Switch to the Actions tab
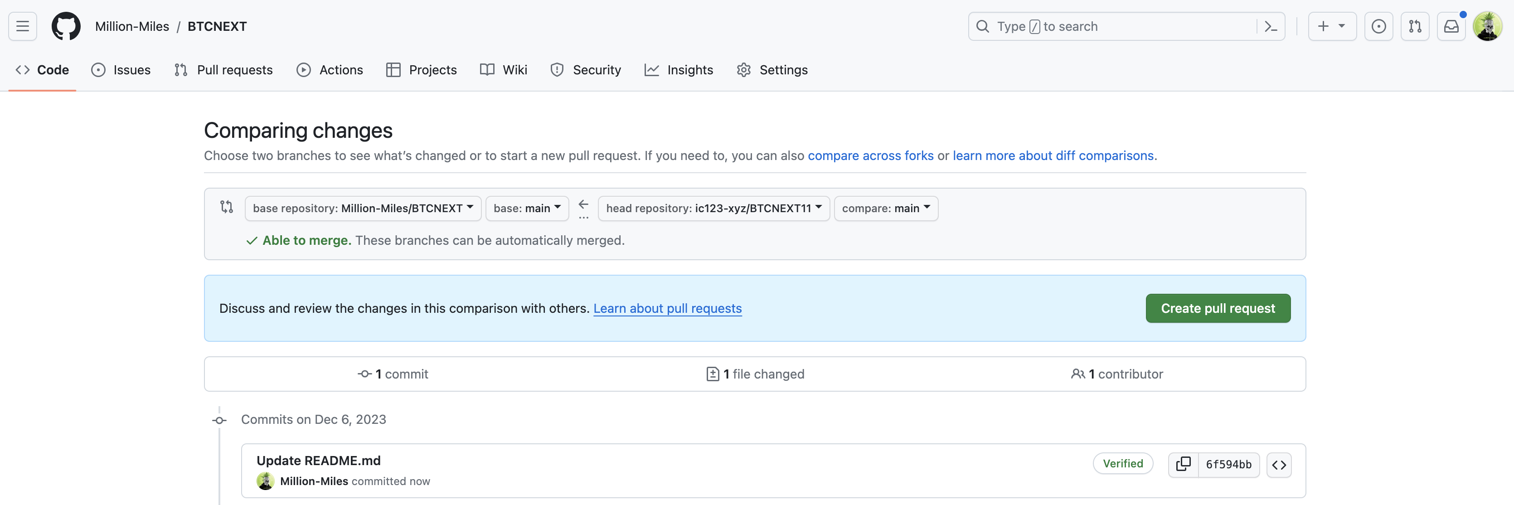1514x505 pixels. (x=330, y=70)
